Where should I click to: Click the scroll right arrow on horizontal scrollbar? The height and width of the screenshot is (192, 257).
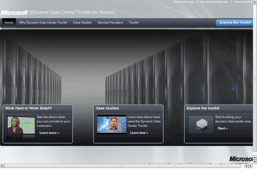[x=251, y=166]
